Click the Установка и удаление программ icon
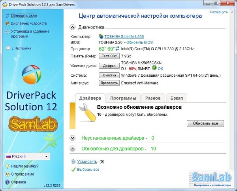237x191 pixels. (x=7, y=31)
